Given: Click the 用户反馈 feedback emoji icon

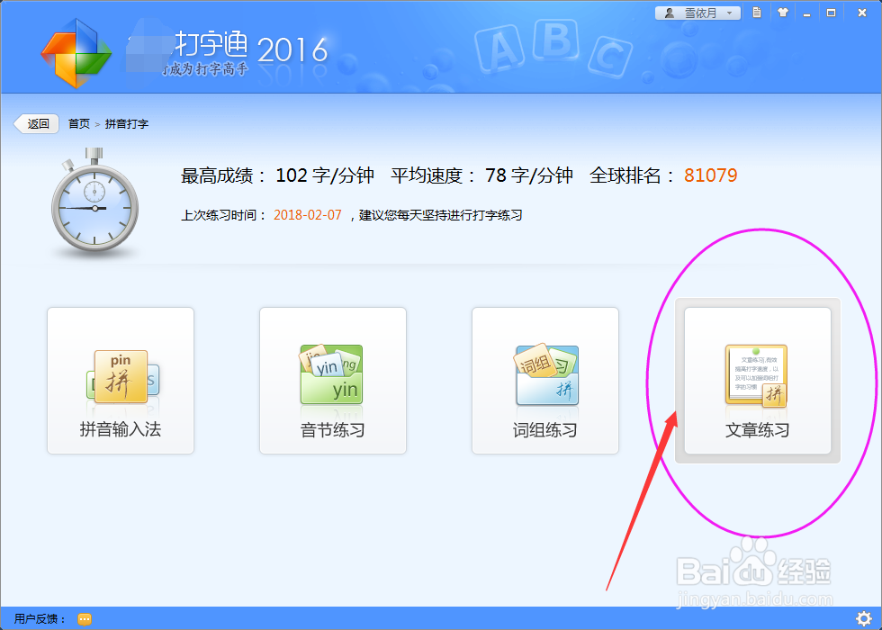Looking at the screenshot, I should coord(84,618).
